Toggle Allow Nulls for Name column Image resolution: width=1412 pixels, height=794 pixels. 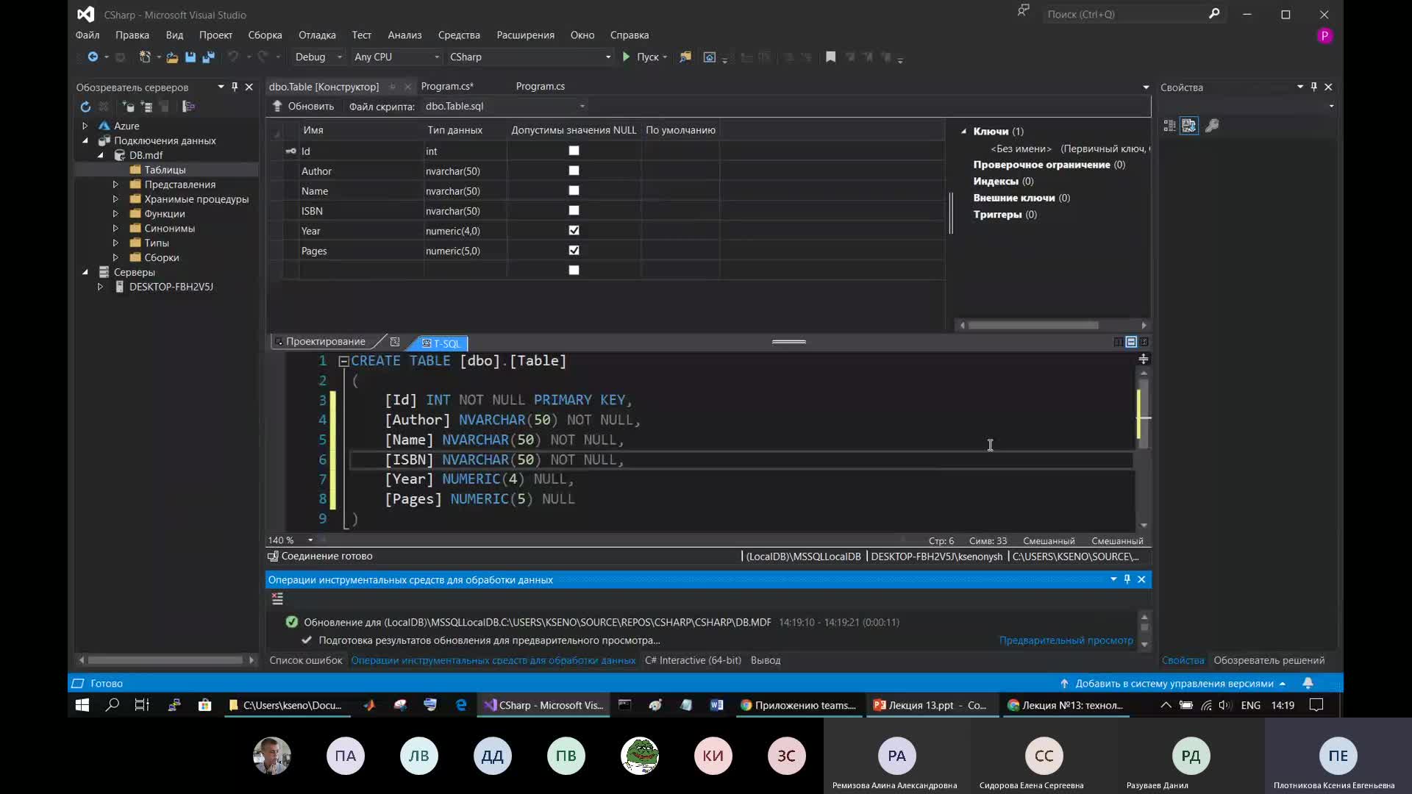[574, 190]
